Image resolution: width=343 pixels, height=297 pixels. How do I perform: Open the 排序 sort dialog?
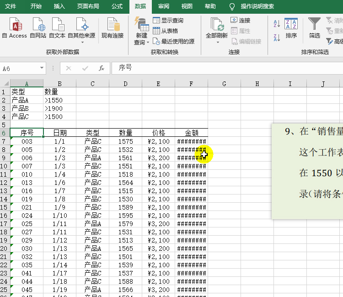tap(291, 28)
